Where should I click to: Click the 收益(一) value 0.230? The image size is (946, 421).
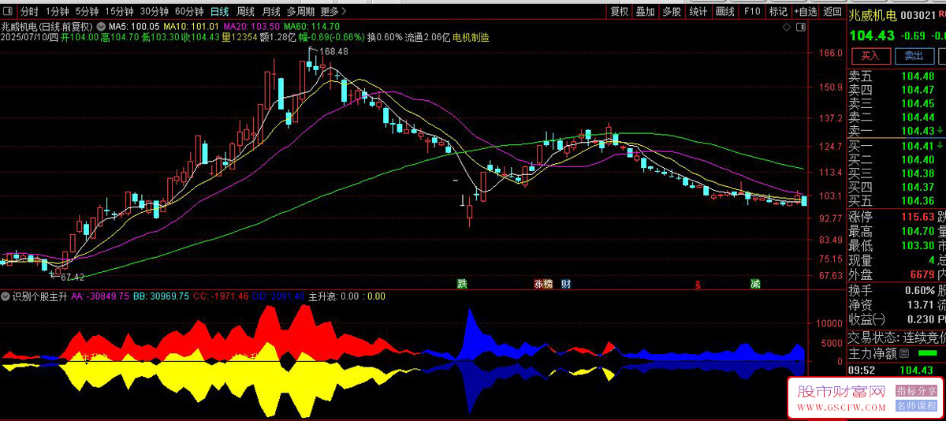click(920, 319)
